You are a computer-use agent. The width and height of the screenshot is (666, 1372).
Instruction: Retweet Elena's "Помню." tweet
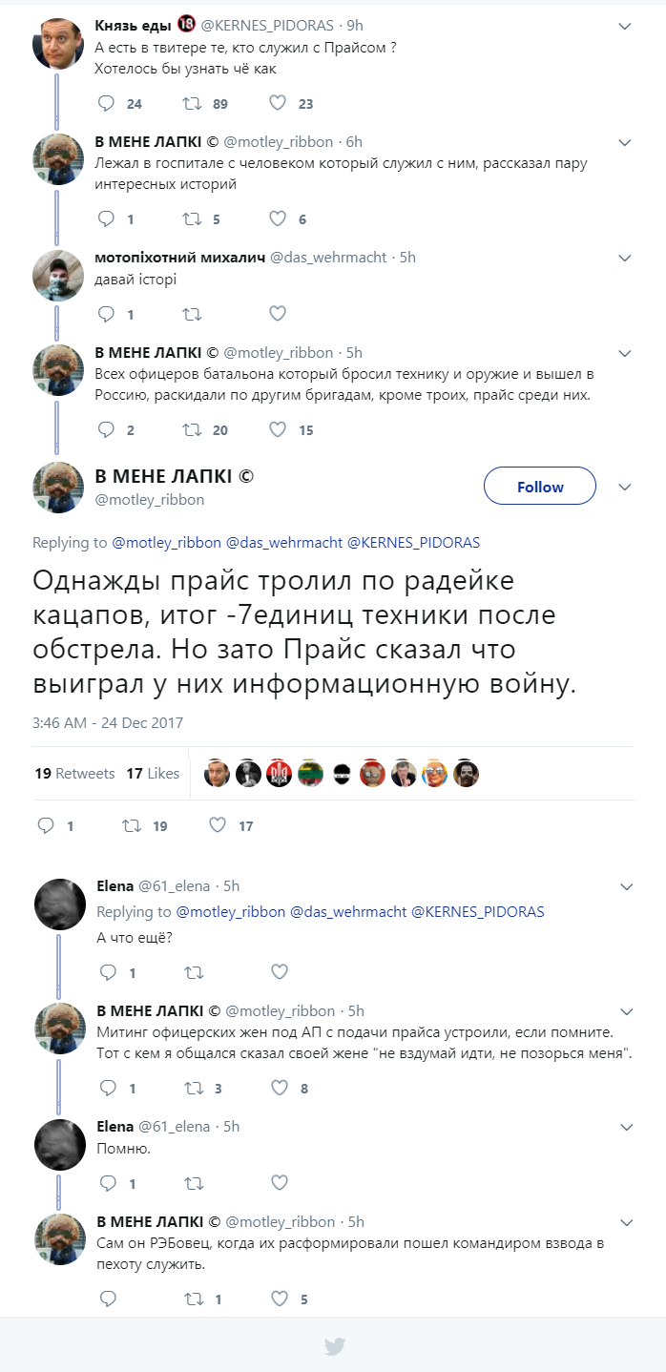click(192, 1183)
